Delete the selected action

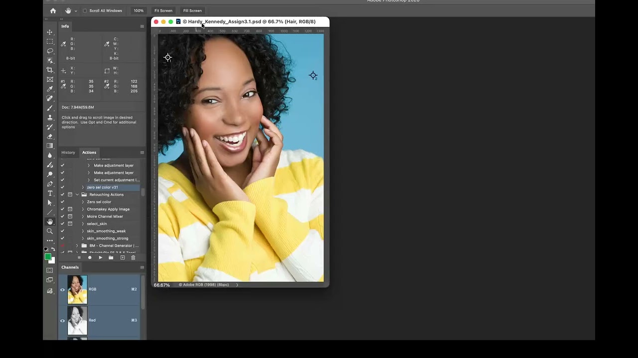point(133,258)
